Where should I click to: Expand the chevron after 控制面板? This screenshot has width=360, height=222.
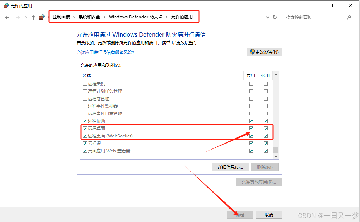pos(74,17)
